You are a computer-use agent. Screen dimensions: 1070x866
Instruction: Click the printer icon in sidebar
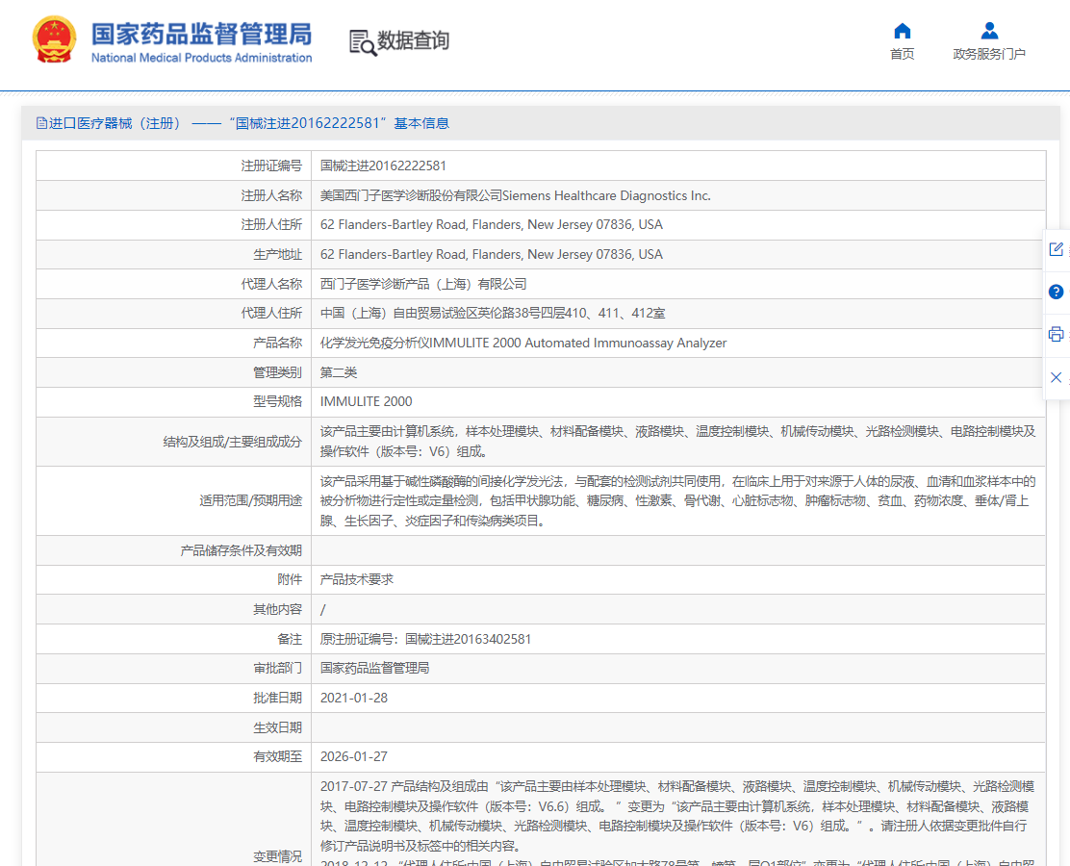click(x=1056, y=335)
